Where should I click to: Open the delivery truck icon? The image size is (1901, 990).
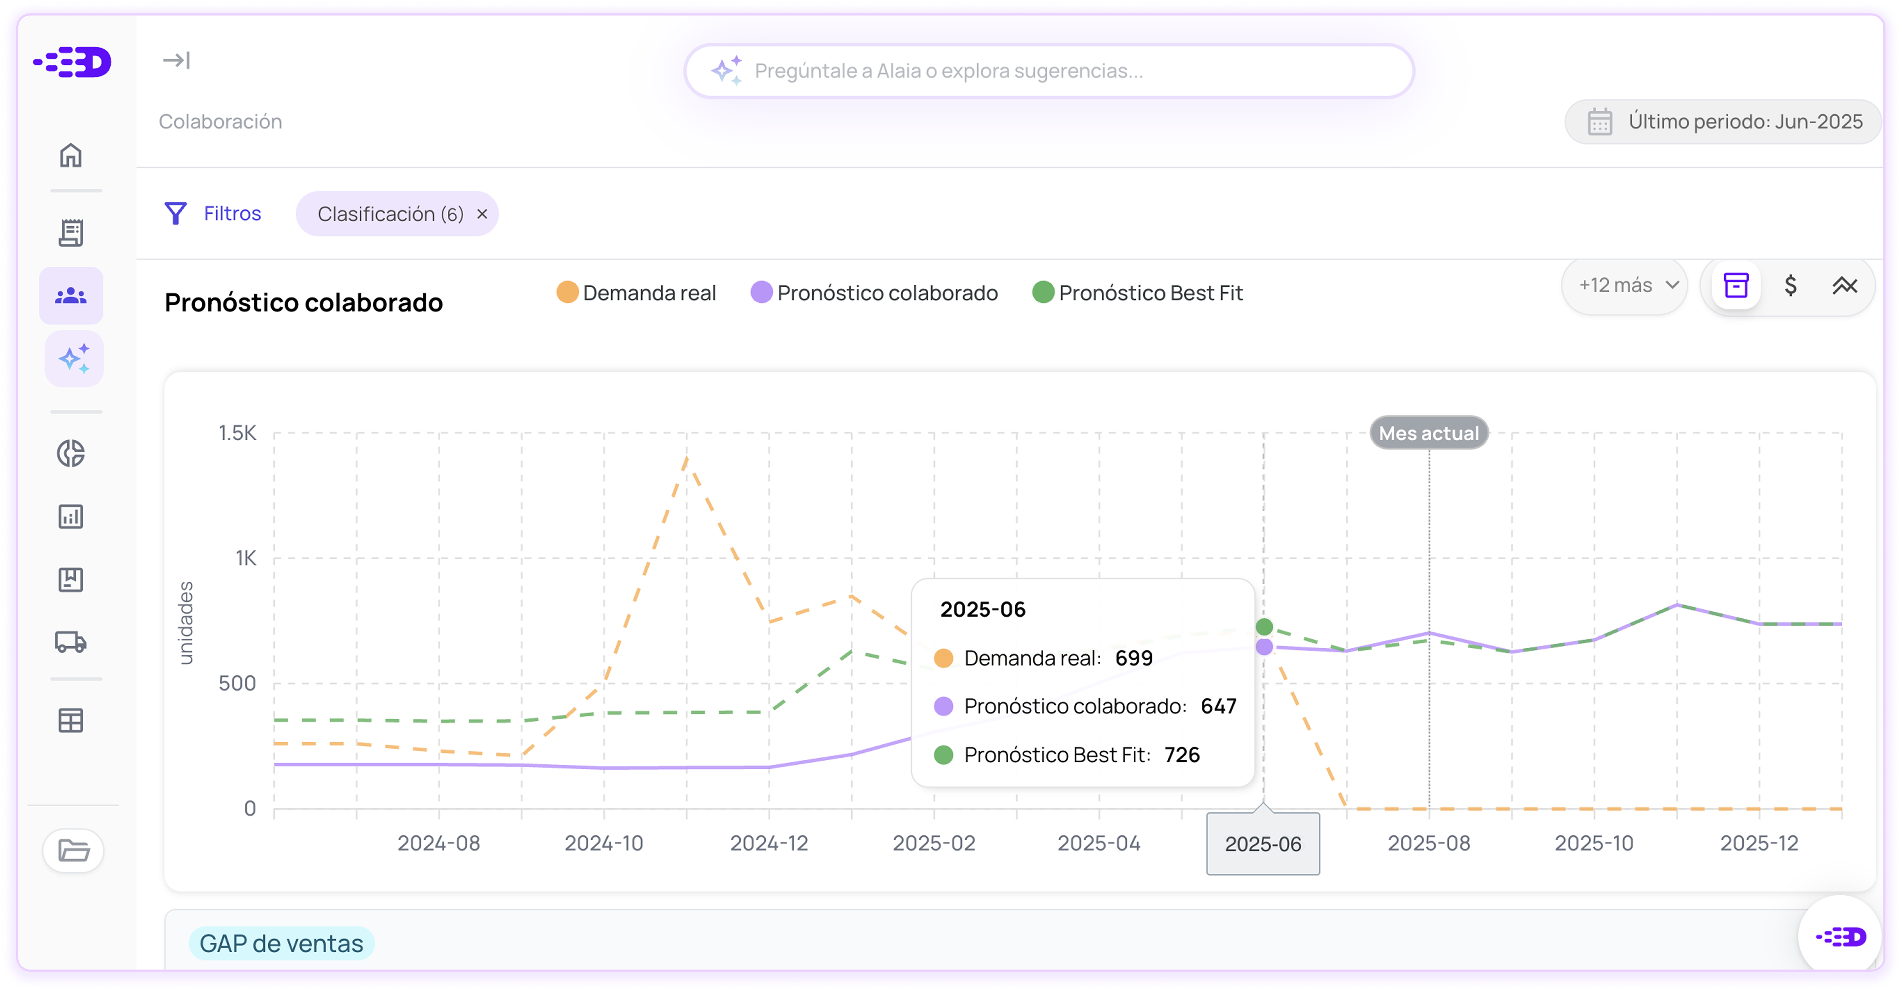[x=71, y=642]
